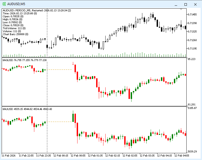Click the '11 Feb 23:35' time axis label

pyautogui.click(x=43, y=156)
